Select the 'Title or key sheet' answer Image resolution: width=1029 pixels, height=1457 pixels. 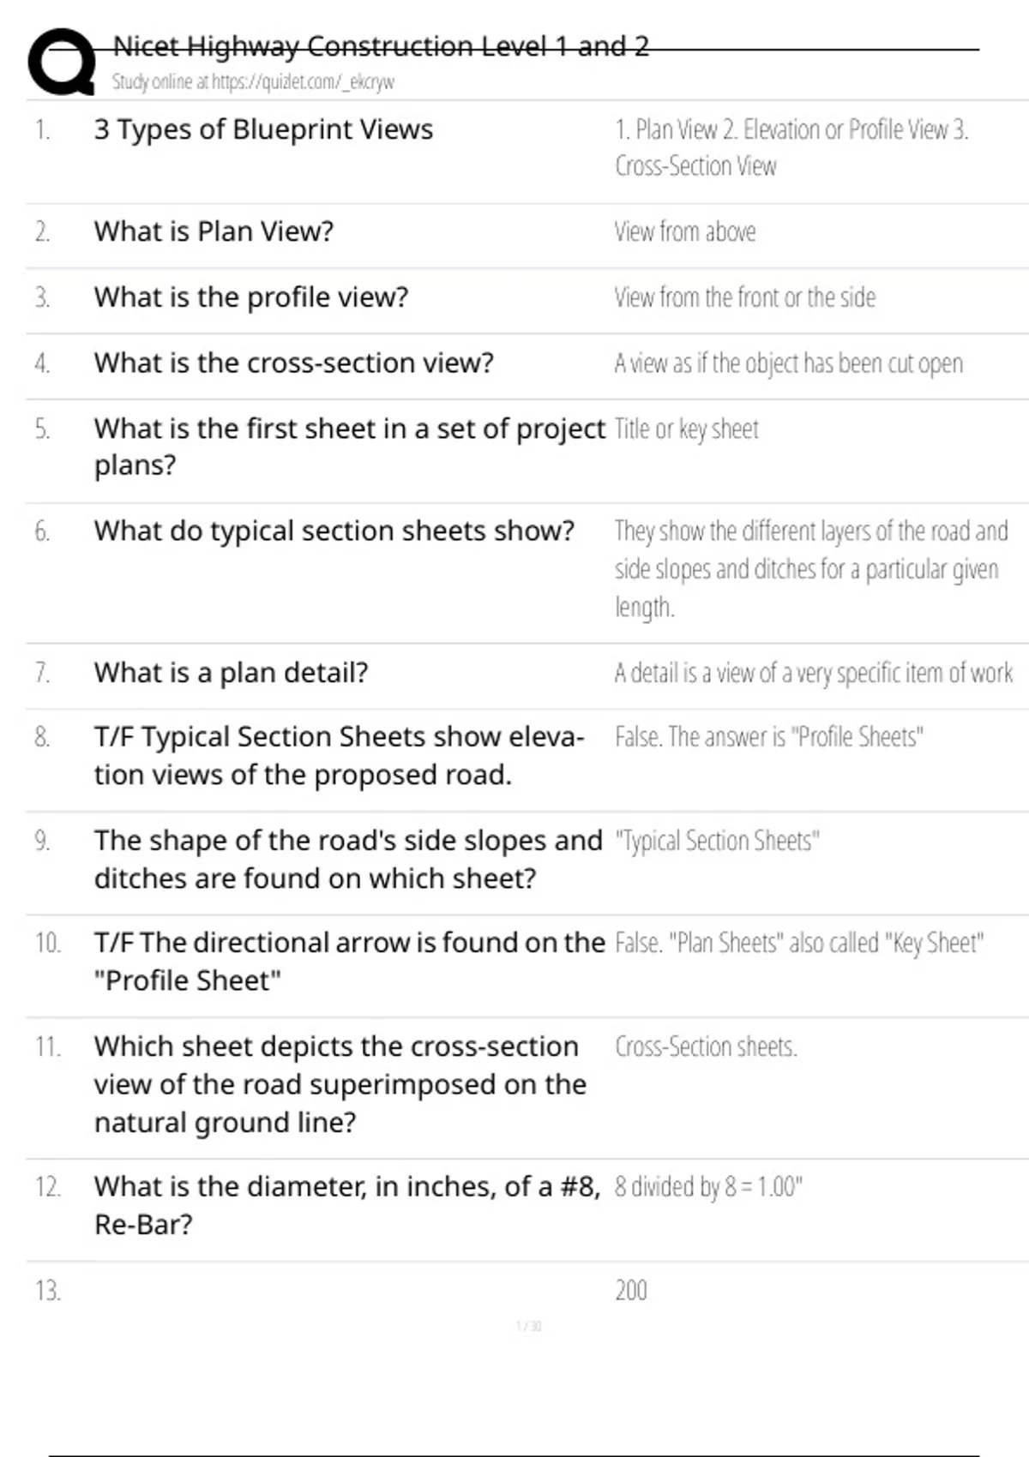[686, 429]
